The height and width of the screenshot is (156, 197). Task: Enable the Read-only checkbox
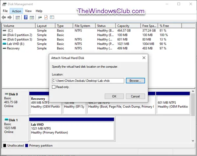tap(54, 87)
